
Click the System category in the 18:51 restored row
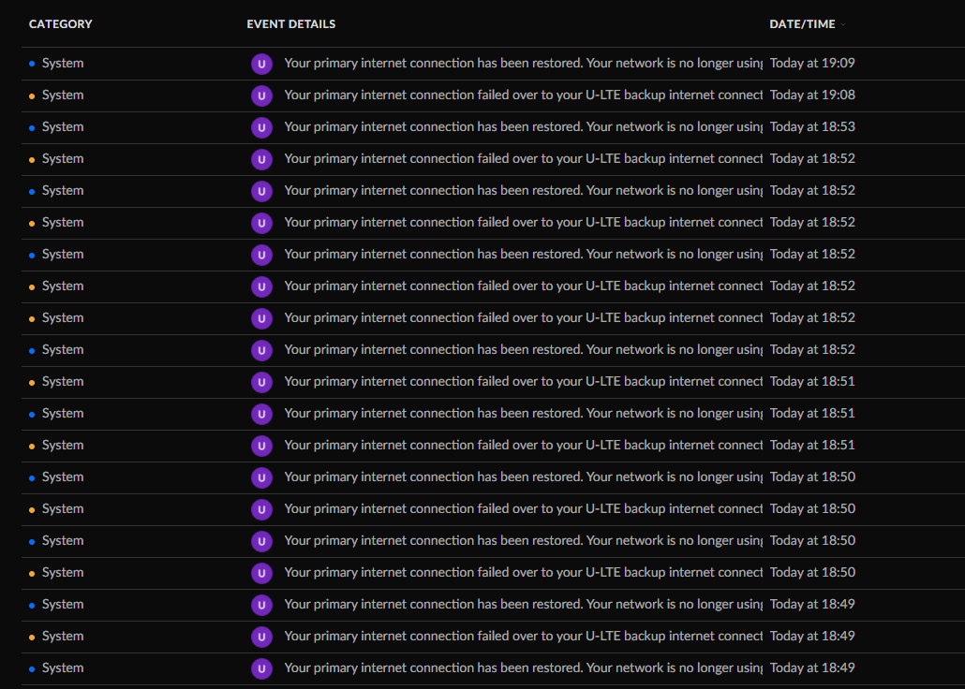pos(63,414)
